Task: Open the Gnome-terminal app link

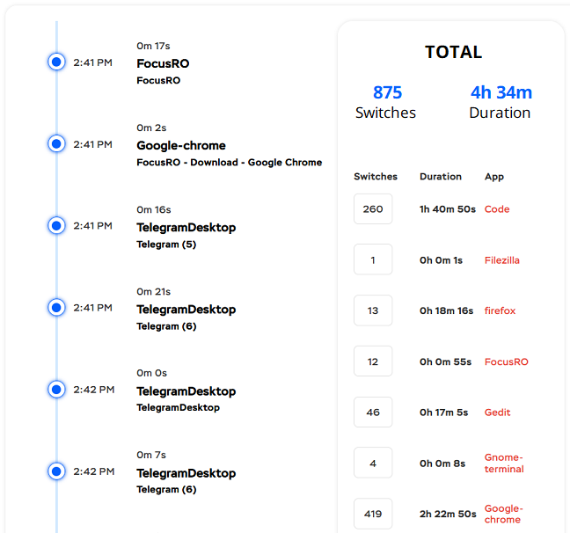Action: pyautogui.click(x=504, y=463)
